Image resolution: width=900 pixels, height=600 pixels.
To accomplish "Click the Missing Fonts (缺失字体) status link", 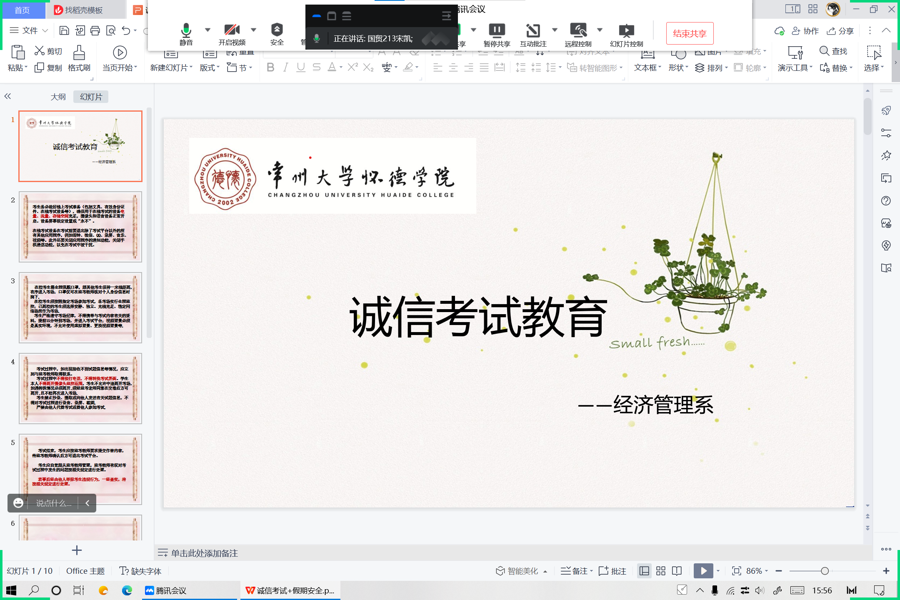I will point(140,571).
